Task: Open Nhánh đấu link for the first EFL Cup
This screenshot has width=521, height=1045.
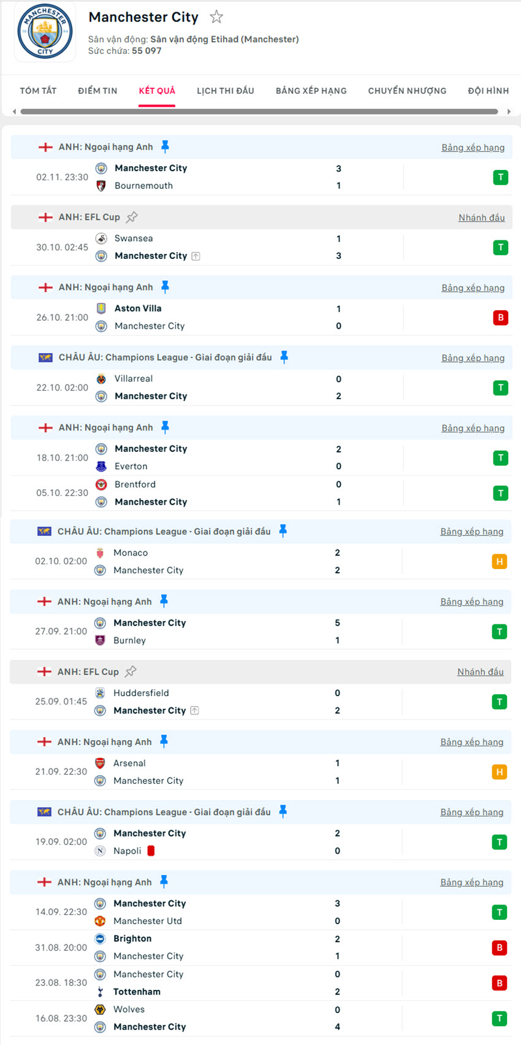Action: pos(481,218)
